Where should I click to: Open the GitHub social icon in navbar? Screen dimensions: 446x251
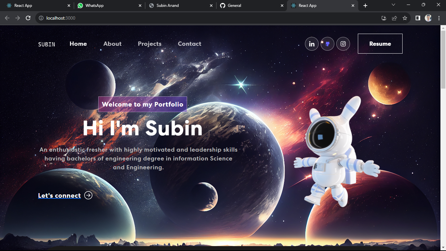tap(327, 44)
